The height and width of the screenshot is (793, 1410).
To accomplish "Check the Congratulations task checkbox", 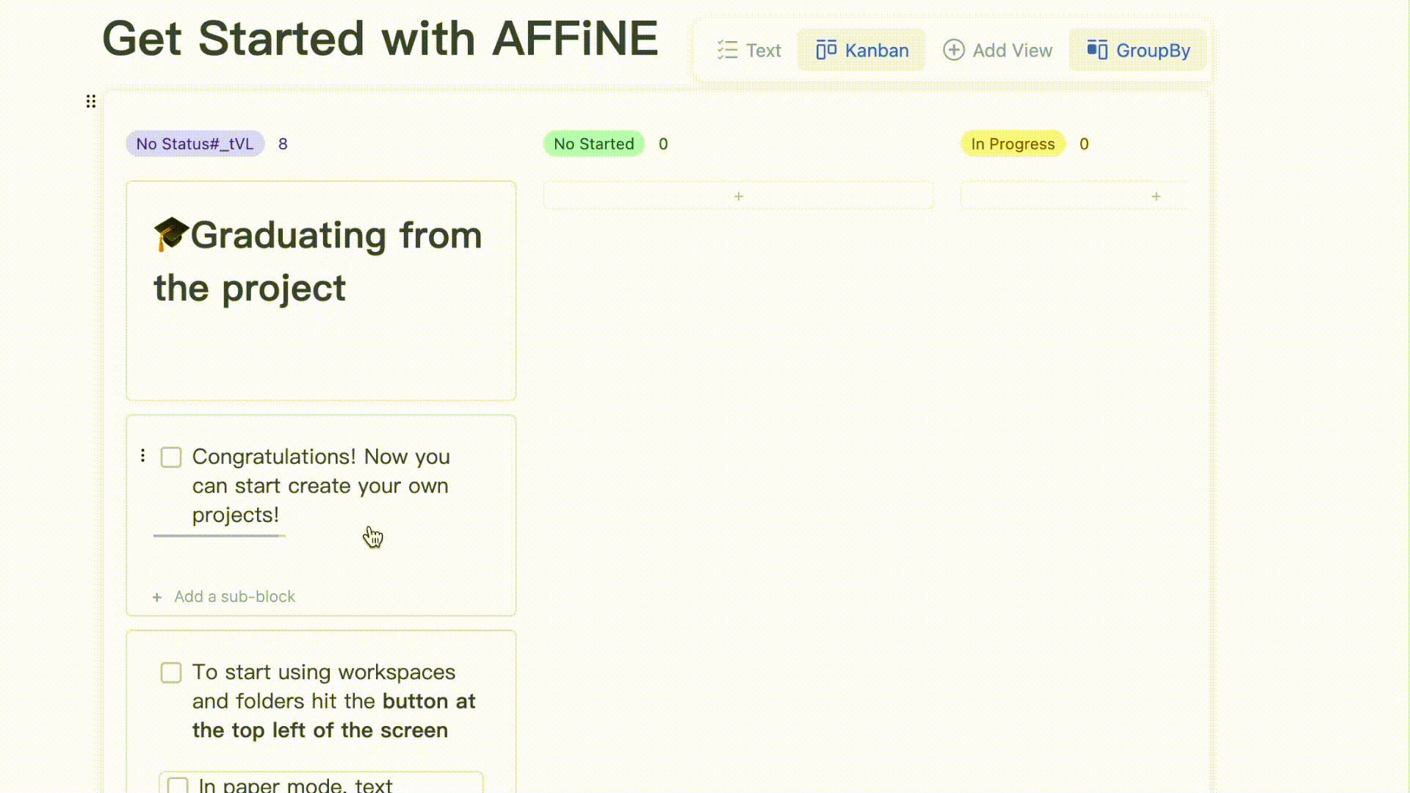I will tap(171, 457).
